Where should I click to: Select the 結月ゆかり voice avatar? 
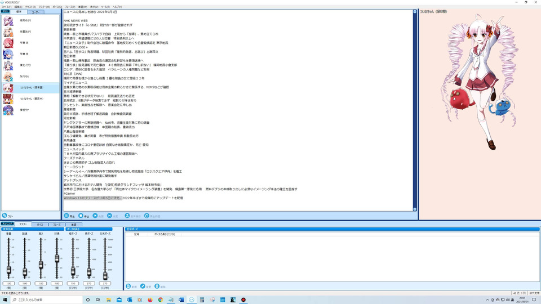click(8, 21)
